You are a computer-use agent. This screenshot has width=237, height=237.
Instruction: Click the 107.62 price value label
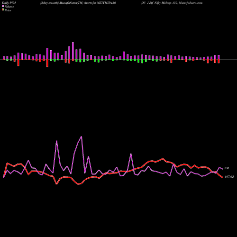pyautogui.click(x=229, y=177)
